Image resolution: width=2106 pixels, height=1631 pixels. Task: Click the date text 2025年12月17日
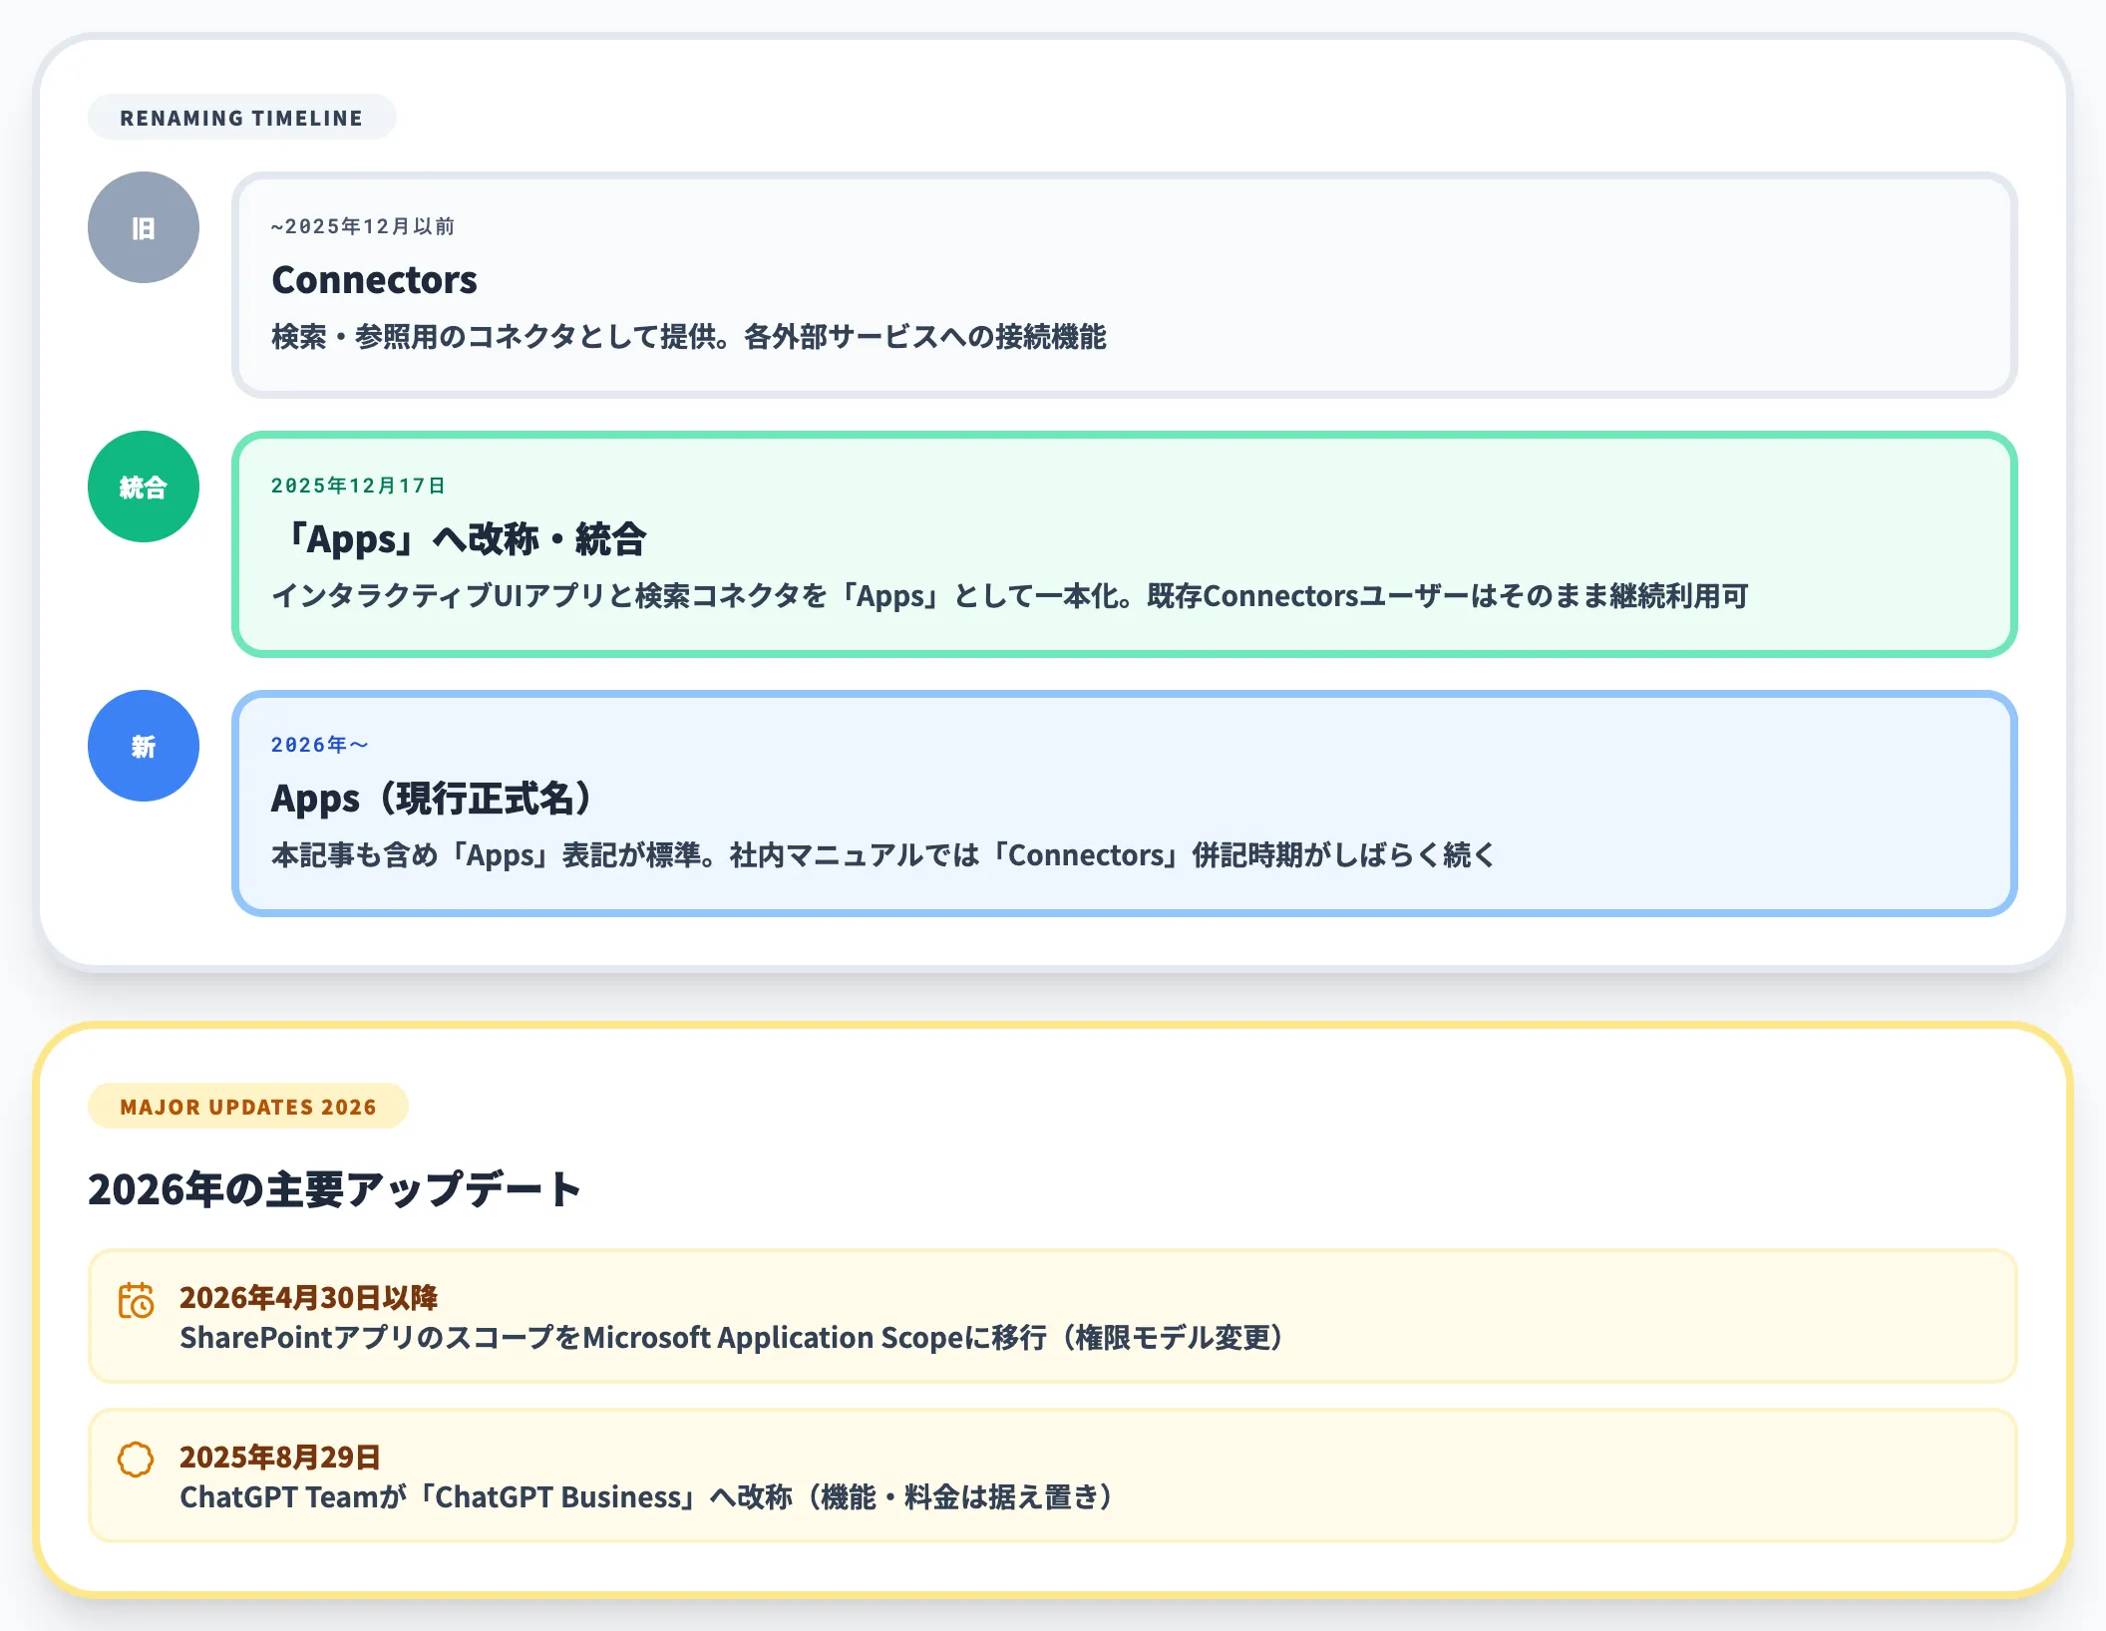pos(359,486)
